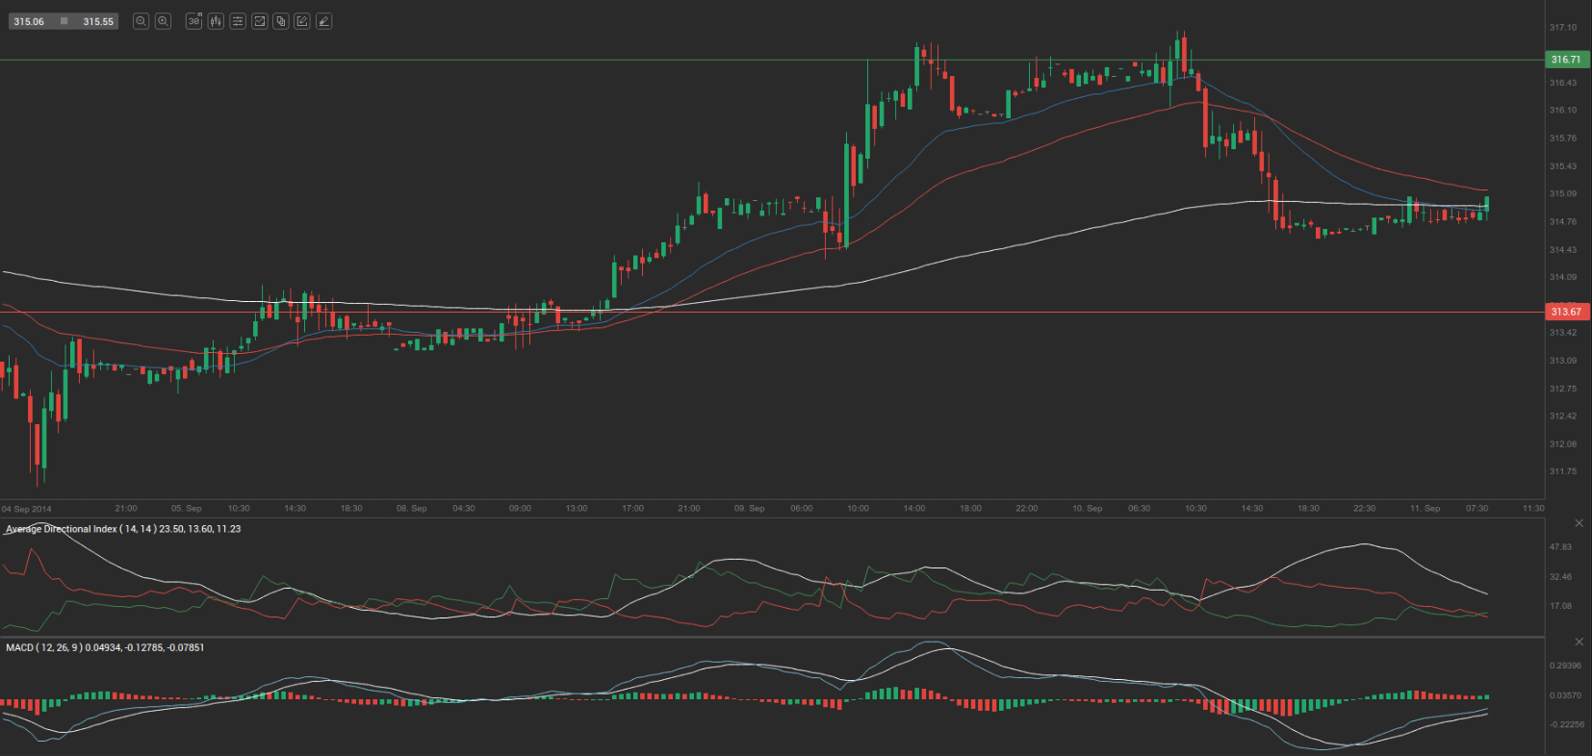
Task: Click the red 313.67 price level tag
Action: pos(1566,312)
